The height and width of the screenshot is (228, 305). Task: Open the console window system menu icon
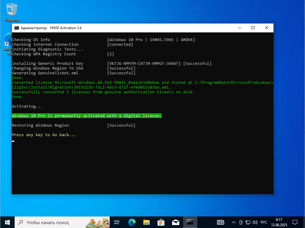point(17,28)
